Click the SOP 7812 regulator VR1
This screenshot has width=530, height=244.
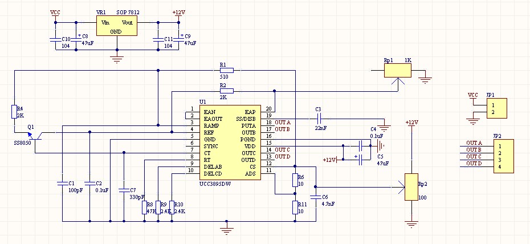117,26
